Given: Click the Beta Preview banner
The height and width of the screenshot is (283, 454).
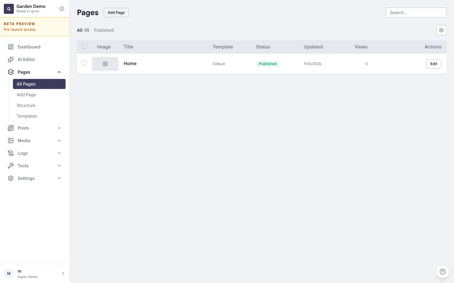Looking at the screenshot, I should click(x=35, y=27).
